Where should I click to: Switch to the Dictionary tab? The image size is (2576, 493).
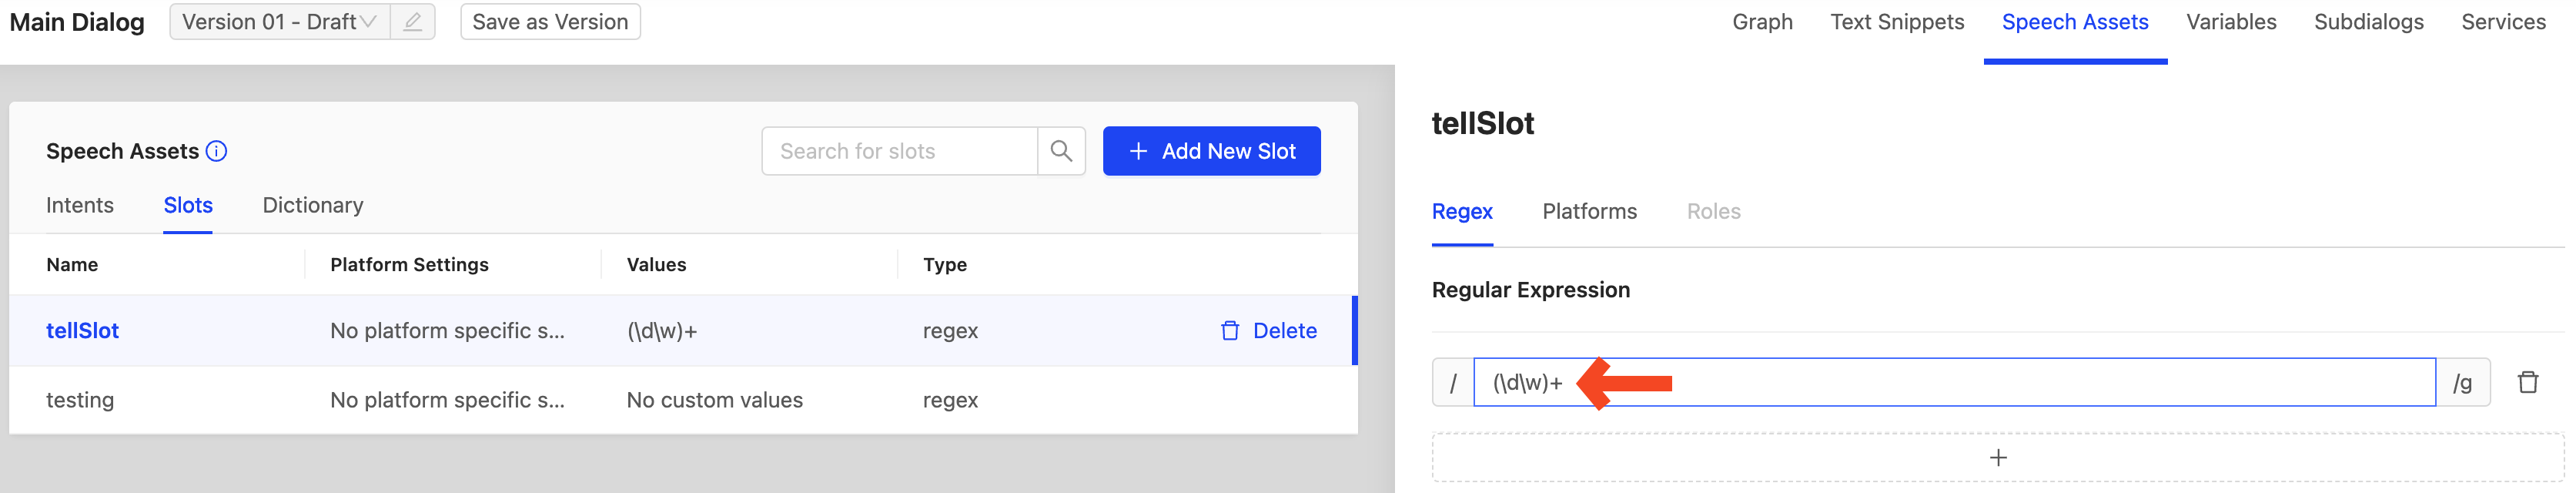point(313,205)
